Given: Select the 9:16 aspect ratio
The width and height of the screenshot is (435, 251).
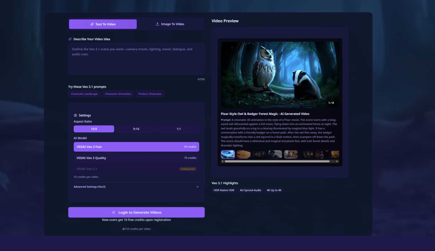Looking at the screenshot, I should click(x=136, y=129).
